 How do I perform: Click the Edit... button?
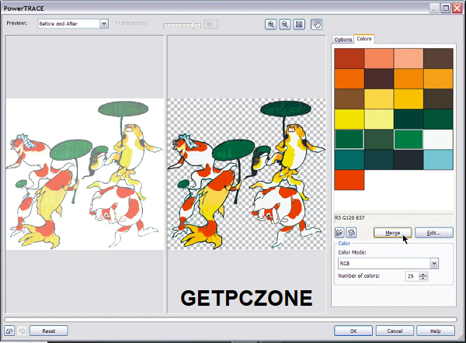click(x=434, y=233)
